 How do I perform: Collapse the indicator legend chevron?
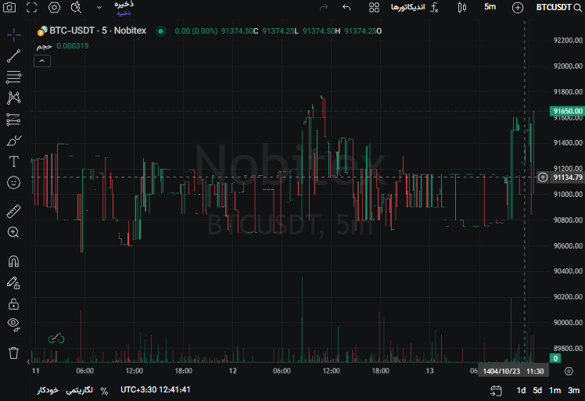pos(42,61)
